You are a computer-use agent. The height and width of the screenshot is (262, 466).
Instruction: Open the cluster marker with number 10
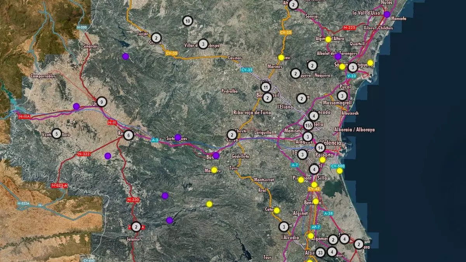(x=188, y=21)
